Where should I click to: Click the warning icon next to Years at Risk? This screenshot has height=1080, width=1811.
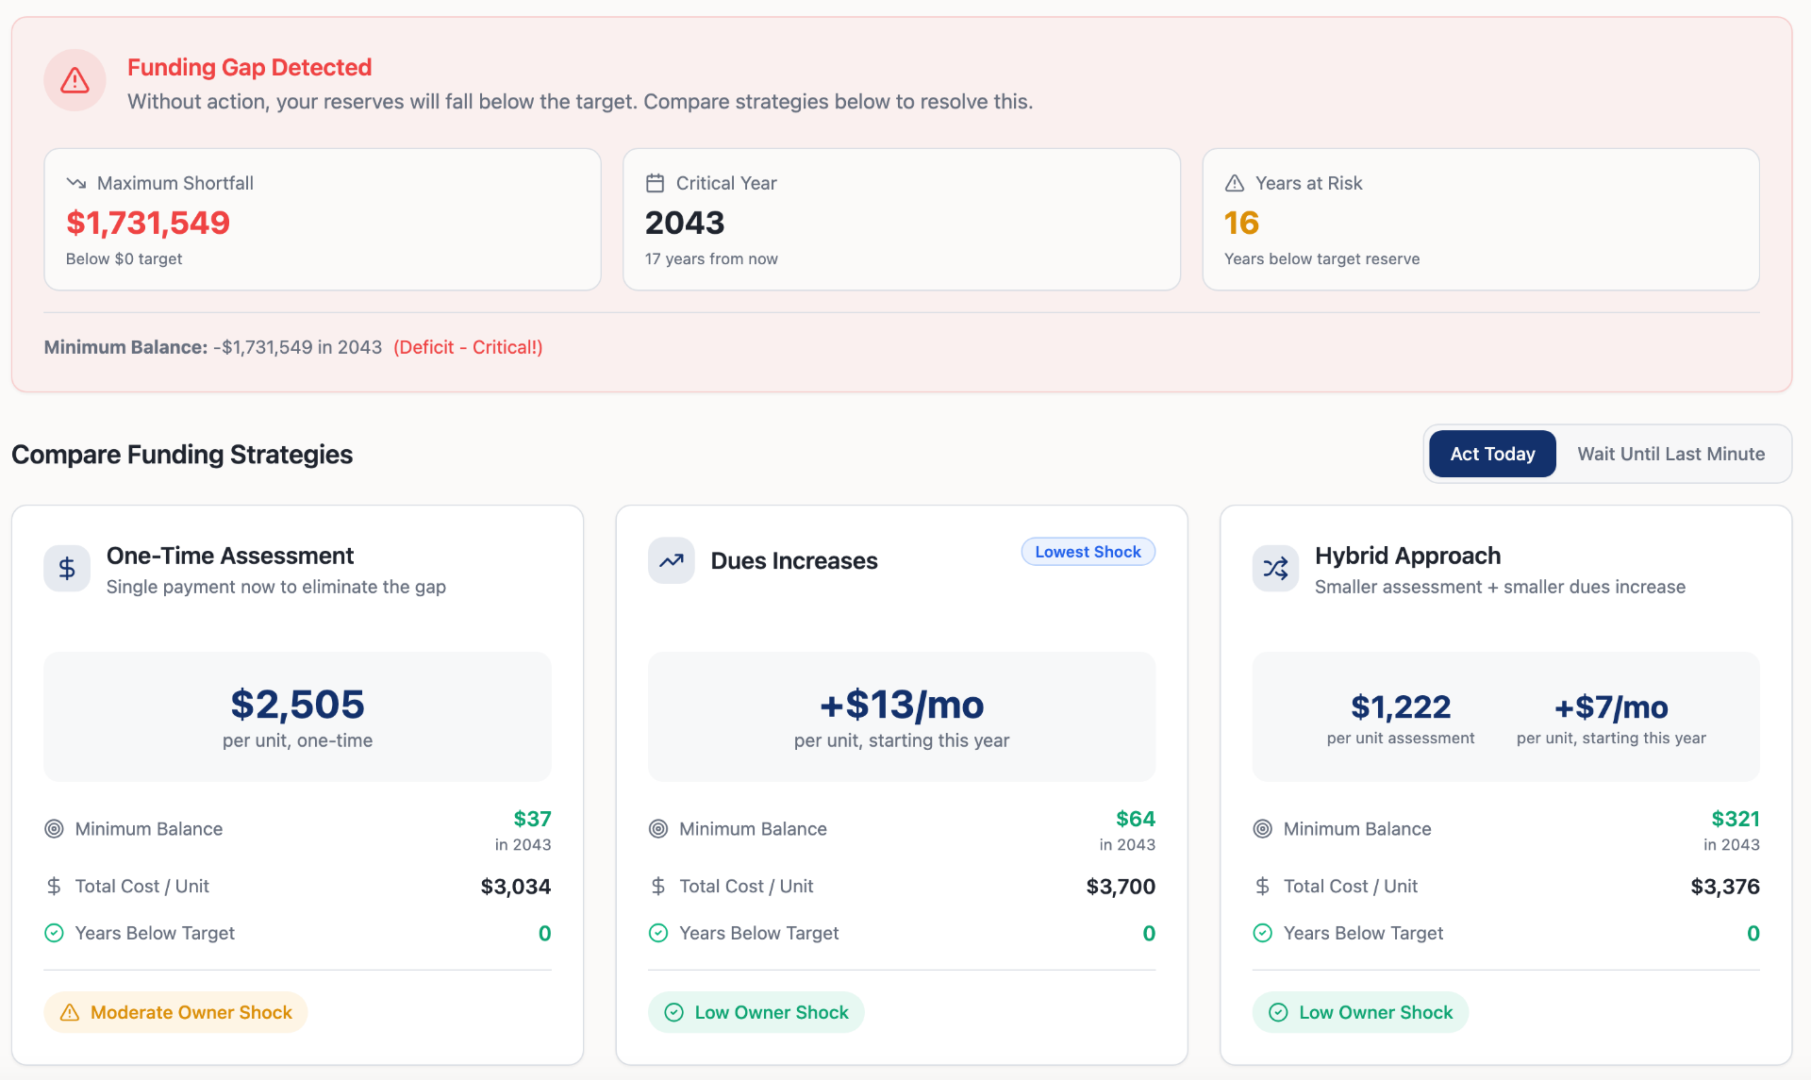pos(1234,183)
